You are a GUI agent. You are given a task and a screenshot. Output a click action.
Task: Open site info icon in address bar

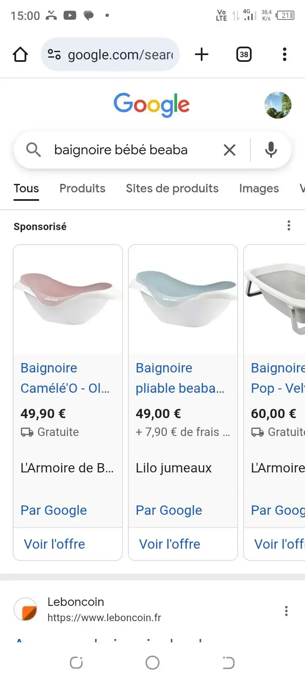click(54, 54)
